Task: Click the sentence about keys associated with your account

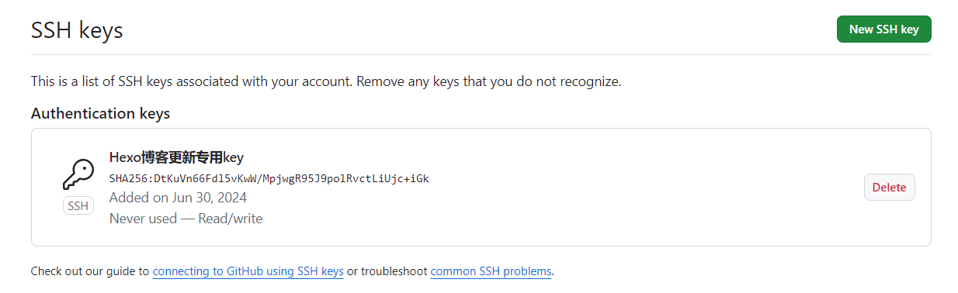Action: 192,81
